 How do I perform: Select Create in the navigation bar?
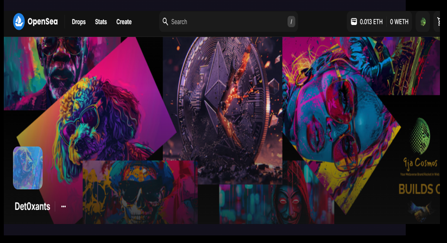(x=124, y=22)
